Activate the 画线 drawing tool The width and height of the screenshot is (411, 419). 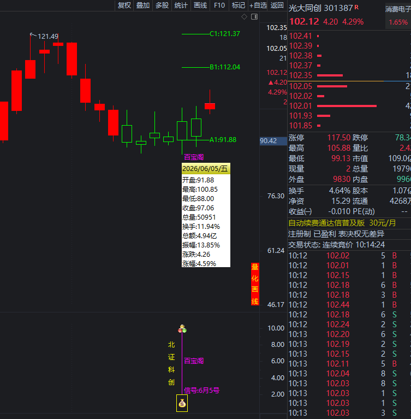tap(200, 5)
